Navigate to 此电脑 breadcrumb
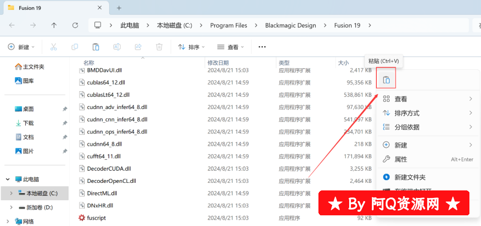Viewport: 481px width, 226px height. (130, 25)
